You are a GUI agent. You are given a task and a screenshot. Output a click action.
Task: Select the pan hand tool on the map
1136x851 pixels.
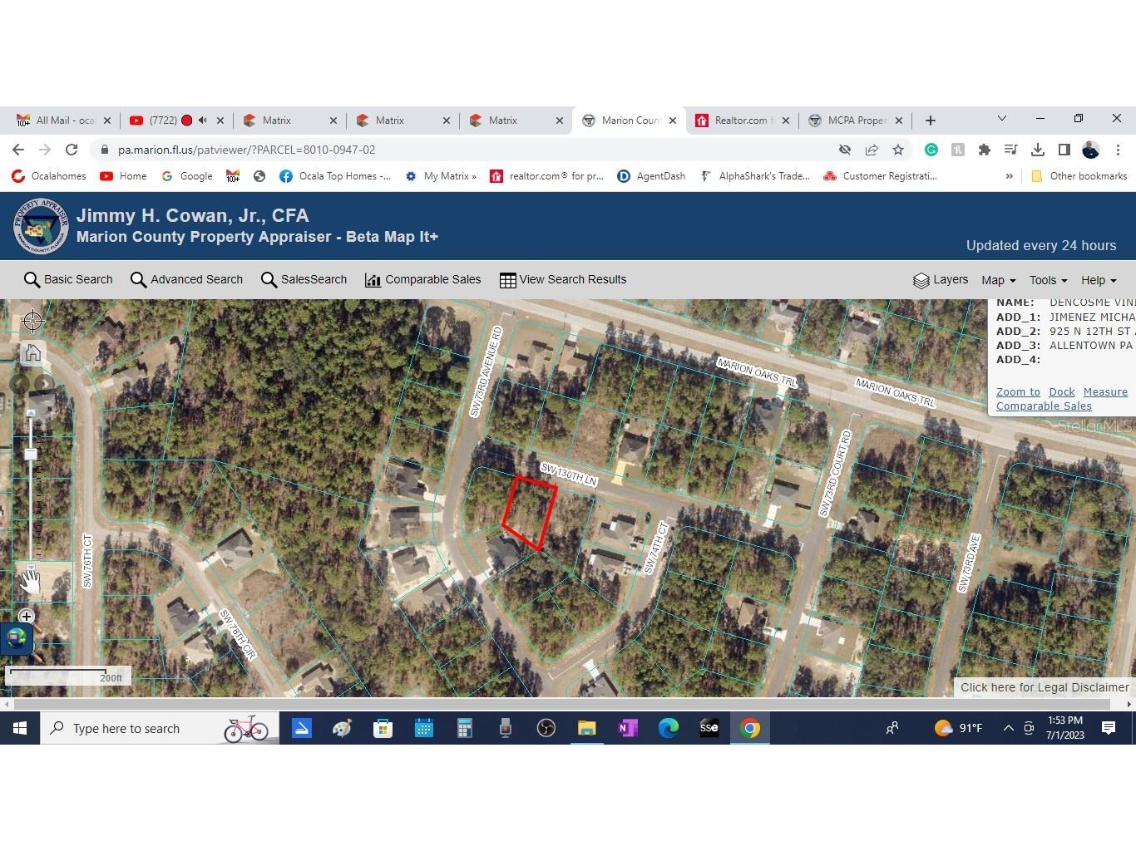click(x=30, y=581)
